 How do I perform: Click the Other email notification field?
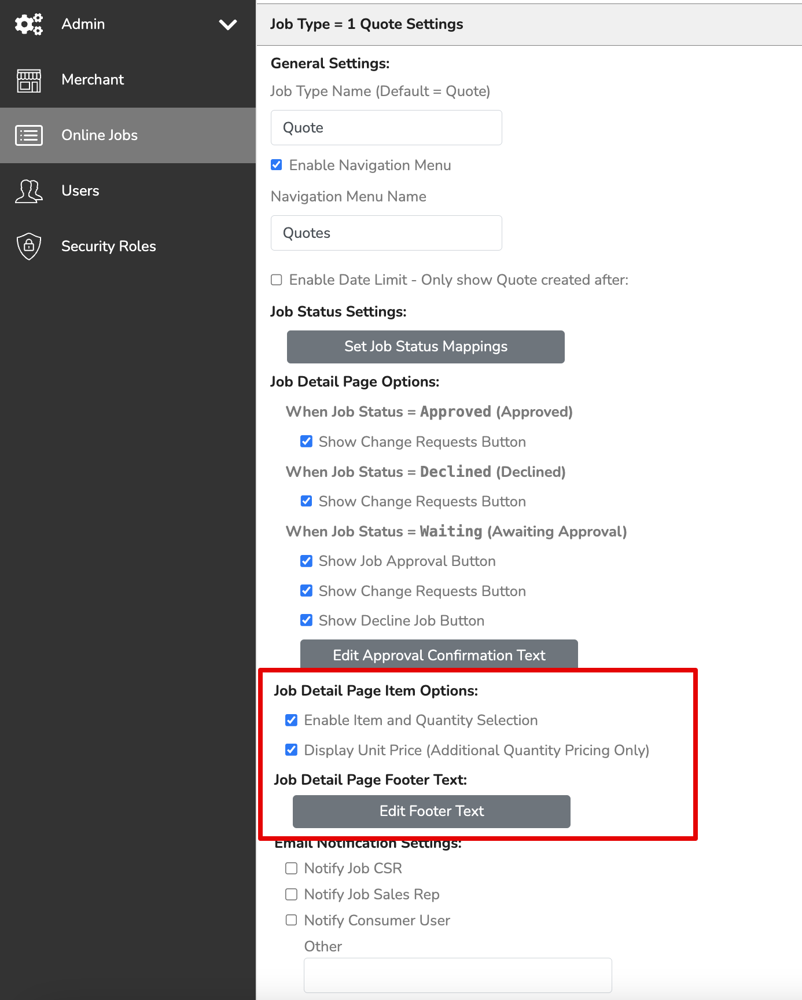458,975
